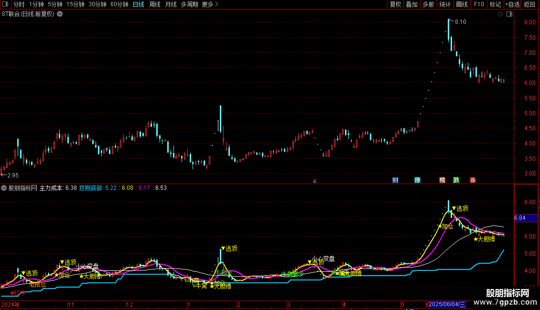Click the red up-arrow event marker
The height and width of the screenshot is (310, 540).
coord(314,181)
